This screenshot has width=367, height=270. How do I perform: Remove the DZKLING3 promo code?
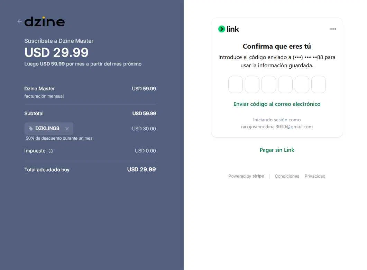point(67,129)
